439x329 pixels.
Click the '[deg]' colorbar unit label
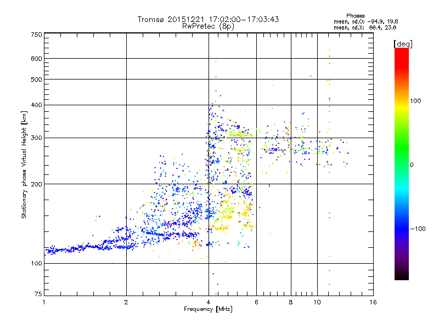[403, 44]
